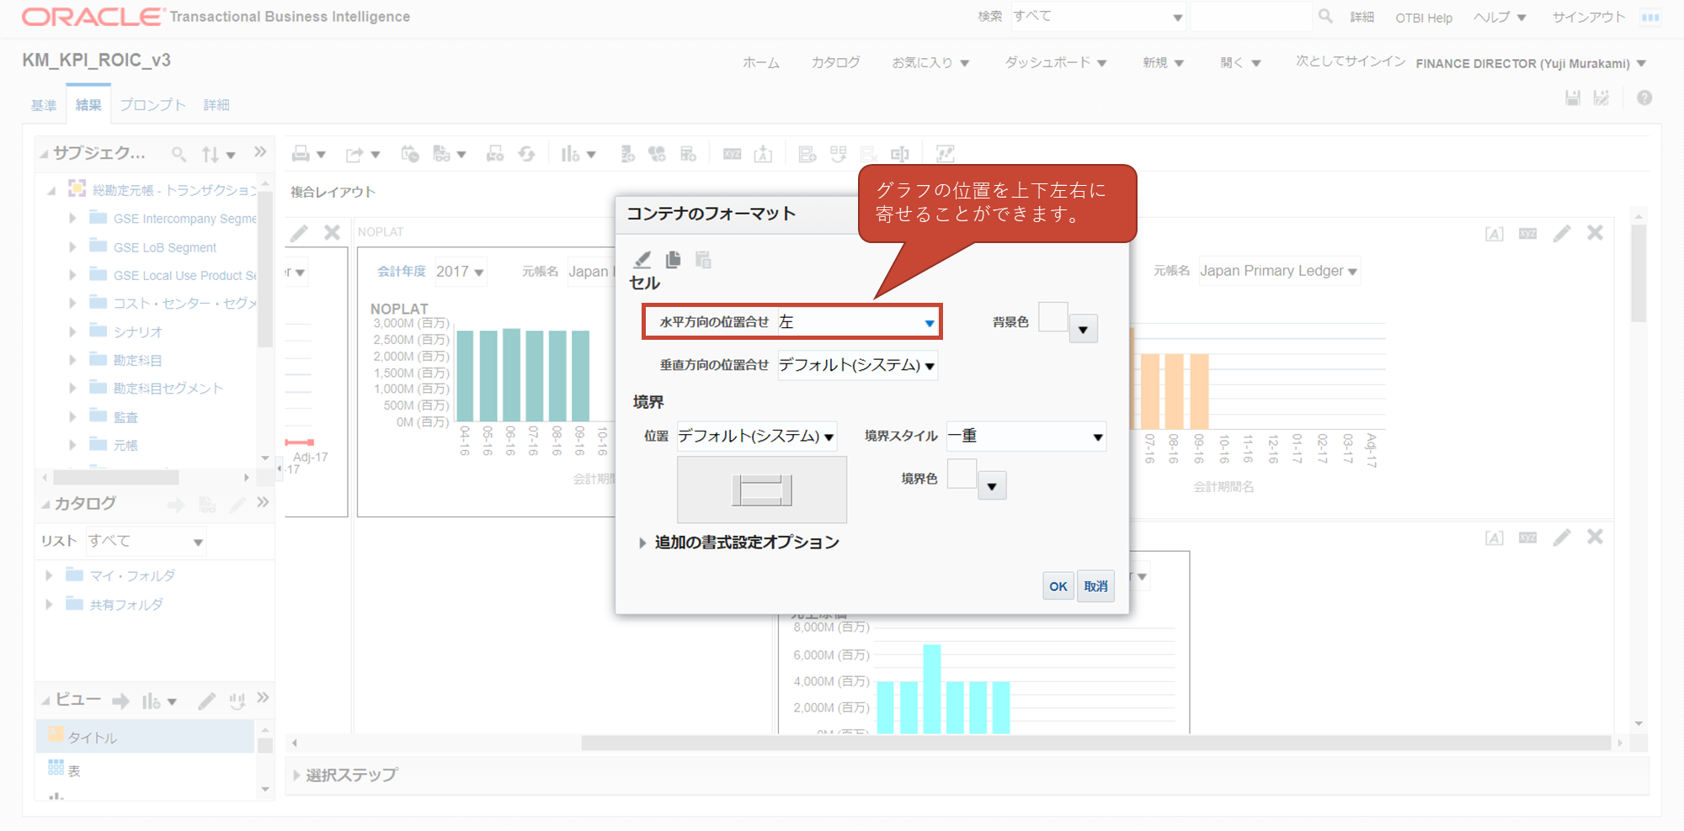
Task: Open the お気に入り menu
Action: coord(930,63)
